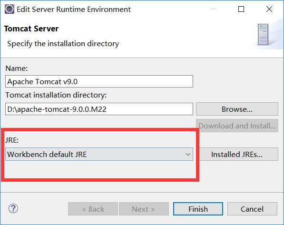
Task: Close the dialog with the X button
Action: [x=269, y=9]
